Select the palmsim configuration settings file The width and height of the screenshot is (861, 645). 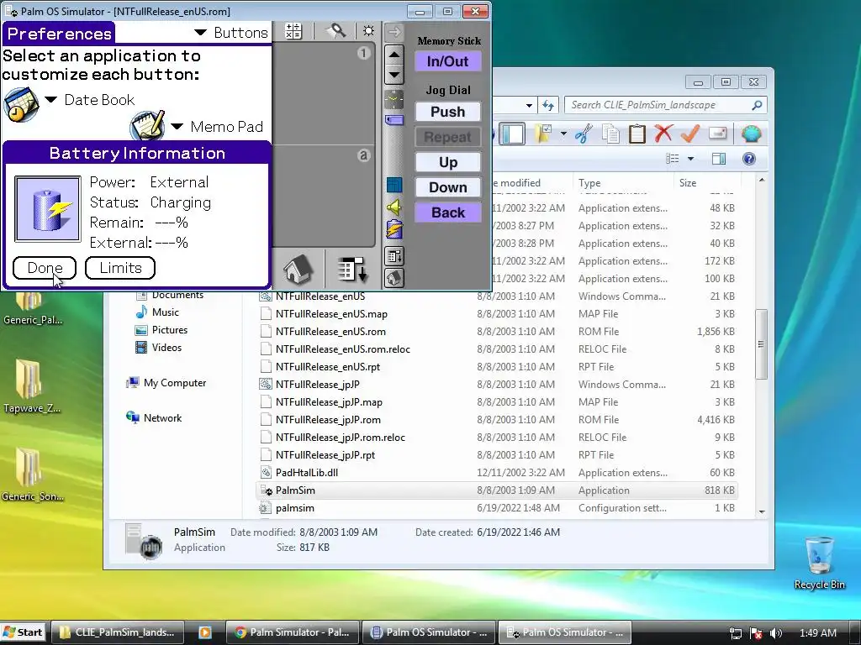pyautogui.click(x=497, y=508)
